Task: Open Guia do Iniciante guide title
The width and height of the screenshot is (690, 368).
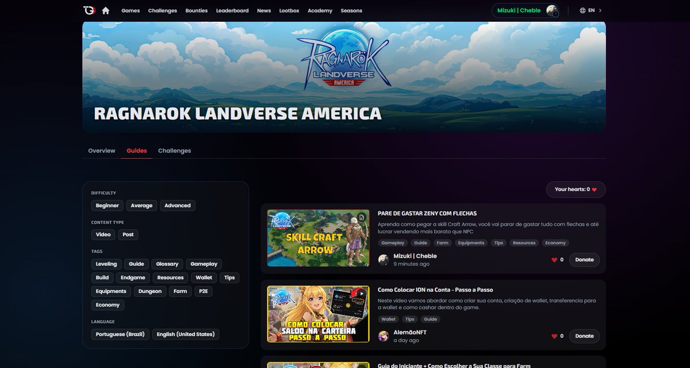Action: coord(454,365)
